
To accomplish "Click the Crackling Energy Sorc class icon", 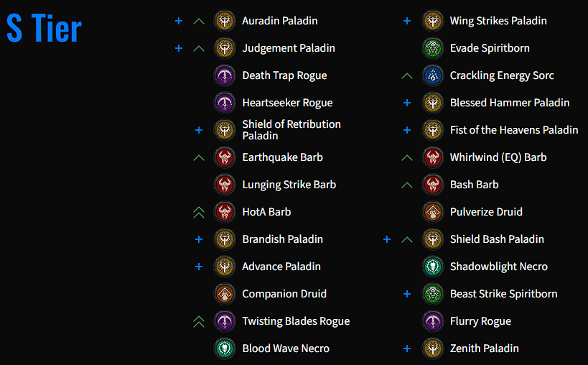I will pyautogui.click(x=432, y=75).
